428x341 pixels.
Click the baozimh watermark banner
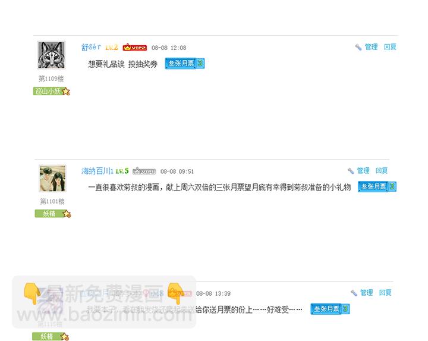coord(104,302)
